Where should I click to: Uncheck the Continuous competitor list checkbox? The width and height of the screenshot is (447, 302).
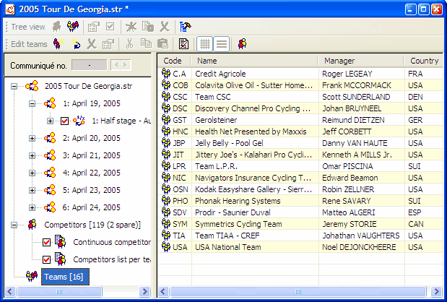[46, 242]
